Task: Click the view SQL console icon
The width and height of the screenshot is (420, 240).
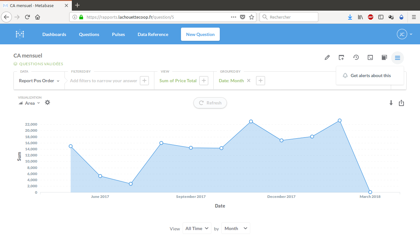Action: (370, 58)
